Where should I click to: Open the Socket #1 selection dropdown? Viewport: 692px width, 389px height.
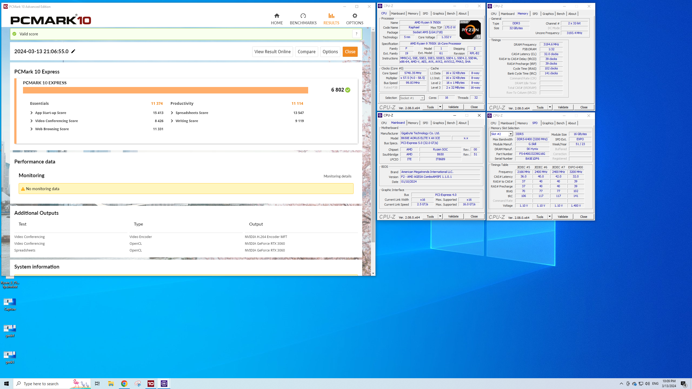pyautogui.click(x=412, y=98)
